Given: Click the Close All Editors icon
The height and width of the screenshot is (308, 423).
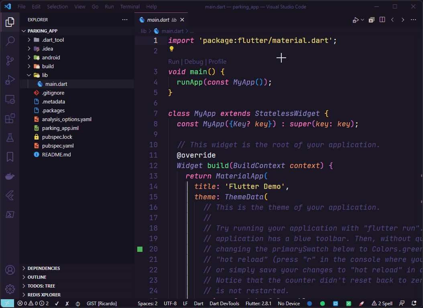Looking at the screenshot, I should [x=372, y=20].
